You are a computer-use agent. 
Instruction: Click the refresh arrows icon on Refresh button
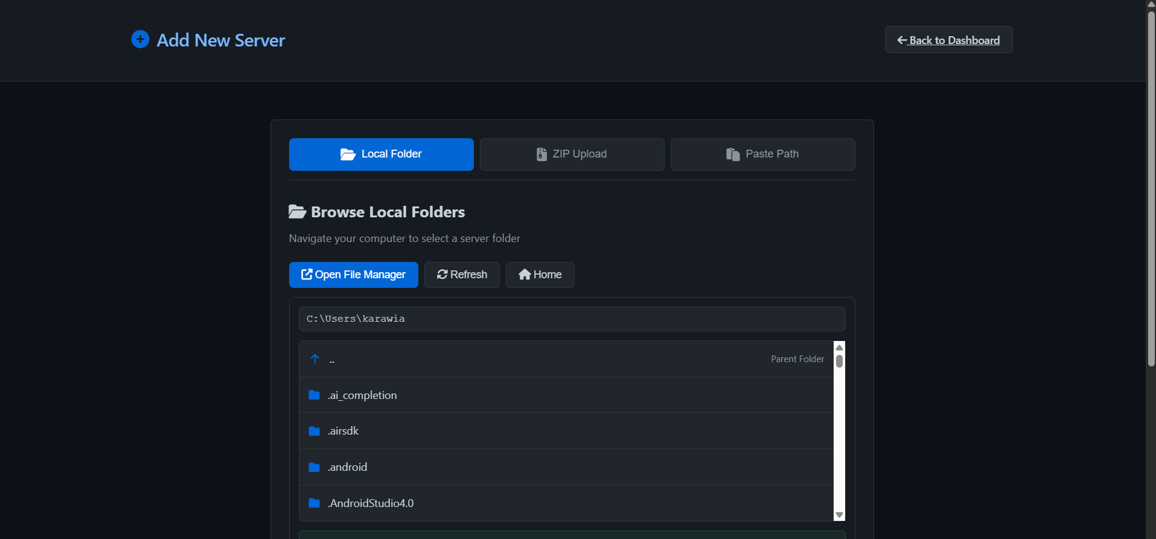tap(442, 275)
